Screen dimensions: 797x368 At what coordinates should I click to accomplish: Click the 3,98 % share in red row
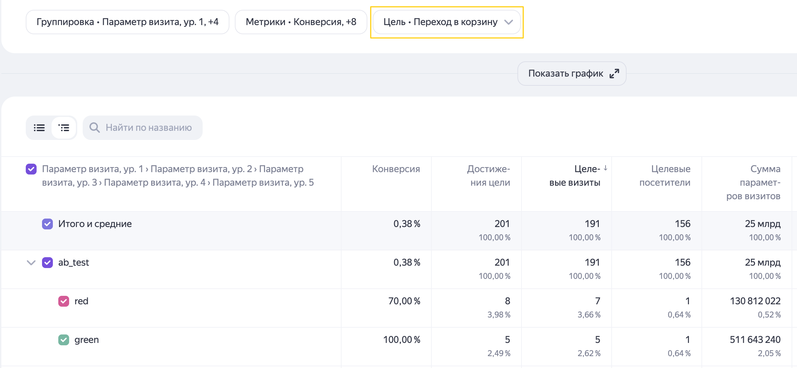tap(499, 315)
